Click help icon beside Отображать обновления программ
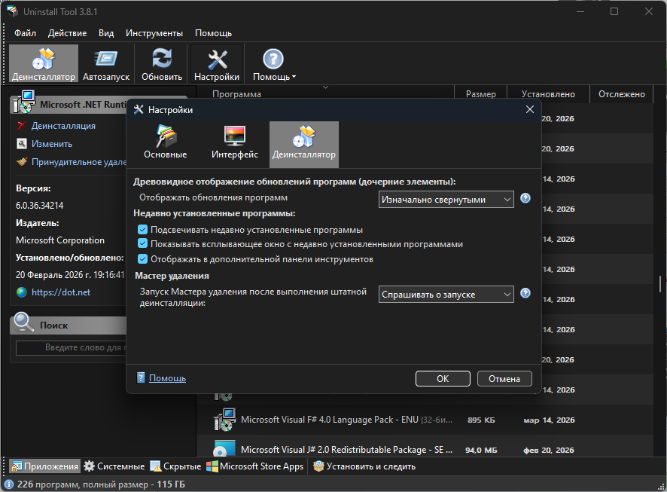 [525, 199]
